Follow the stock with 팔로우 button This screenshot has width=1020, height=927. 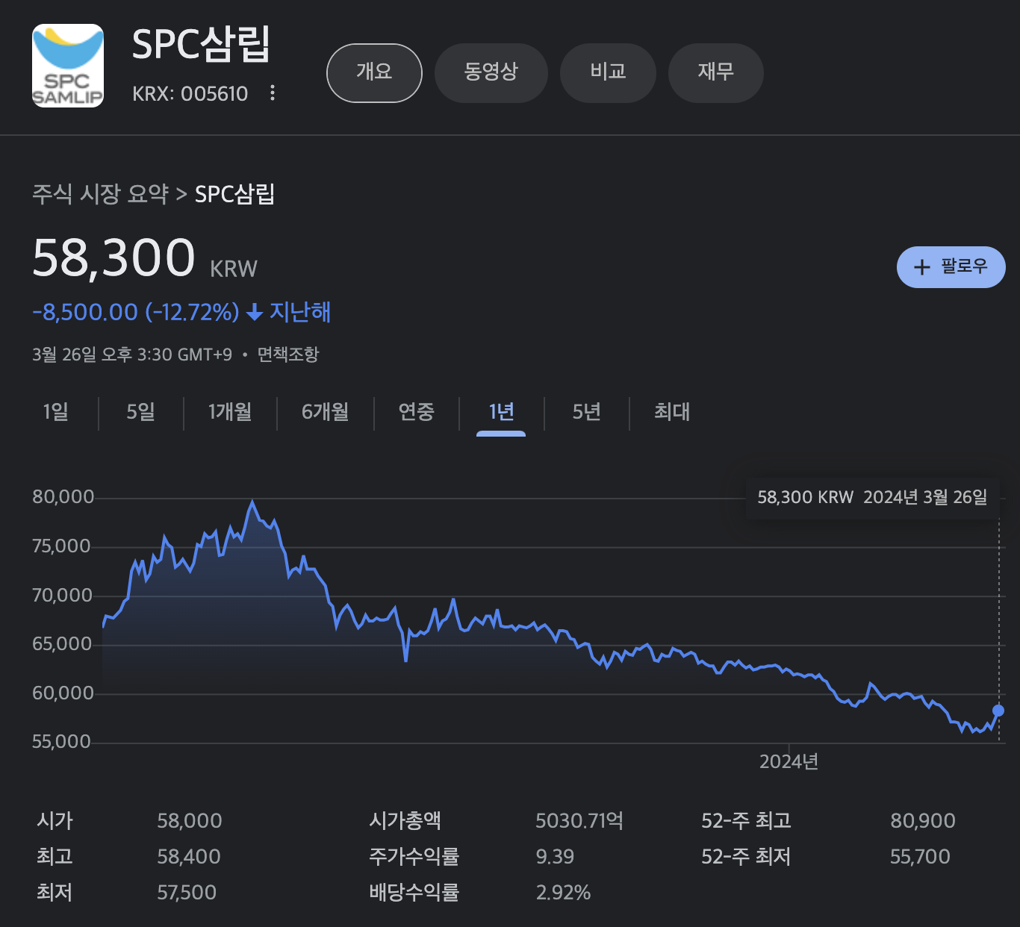click(x=951, y=266)
